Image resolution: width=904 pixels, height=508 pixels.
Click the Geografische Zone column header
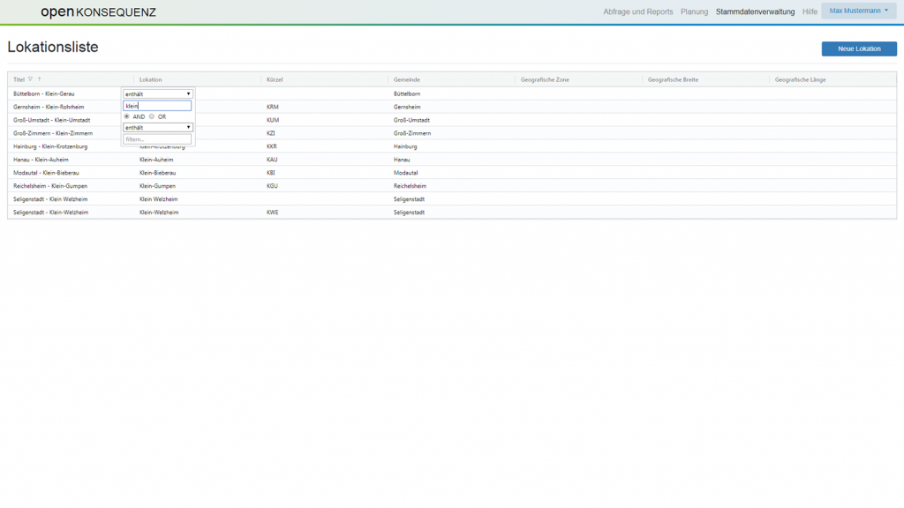[x=545, y=79]
